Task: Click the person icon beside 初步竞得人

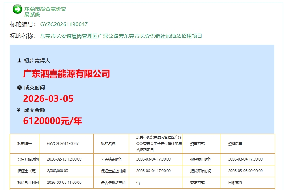Action: click(x=19, y=61)
